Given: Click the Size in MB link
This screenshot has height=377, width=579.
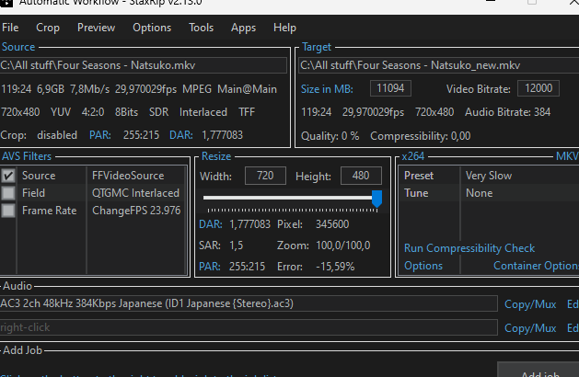Looking at the screenshot, I should [x=327, y=89].
